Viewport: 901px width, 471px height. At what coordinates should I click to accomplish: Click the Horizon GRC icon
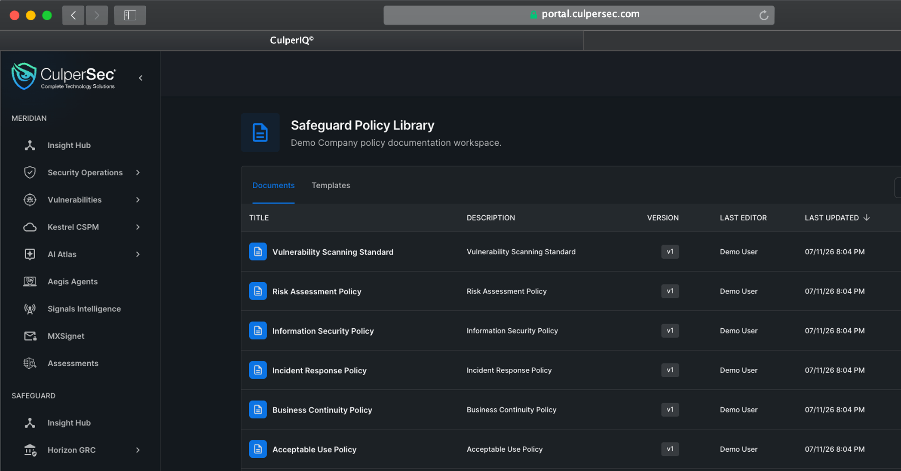coord(30,450)
